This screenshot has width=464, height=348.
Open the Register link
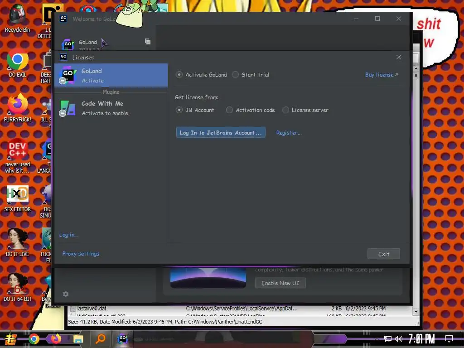pyautogui.click(x=289, y=133)
